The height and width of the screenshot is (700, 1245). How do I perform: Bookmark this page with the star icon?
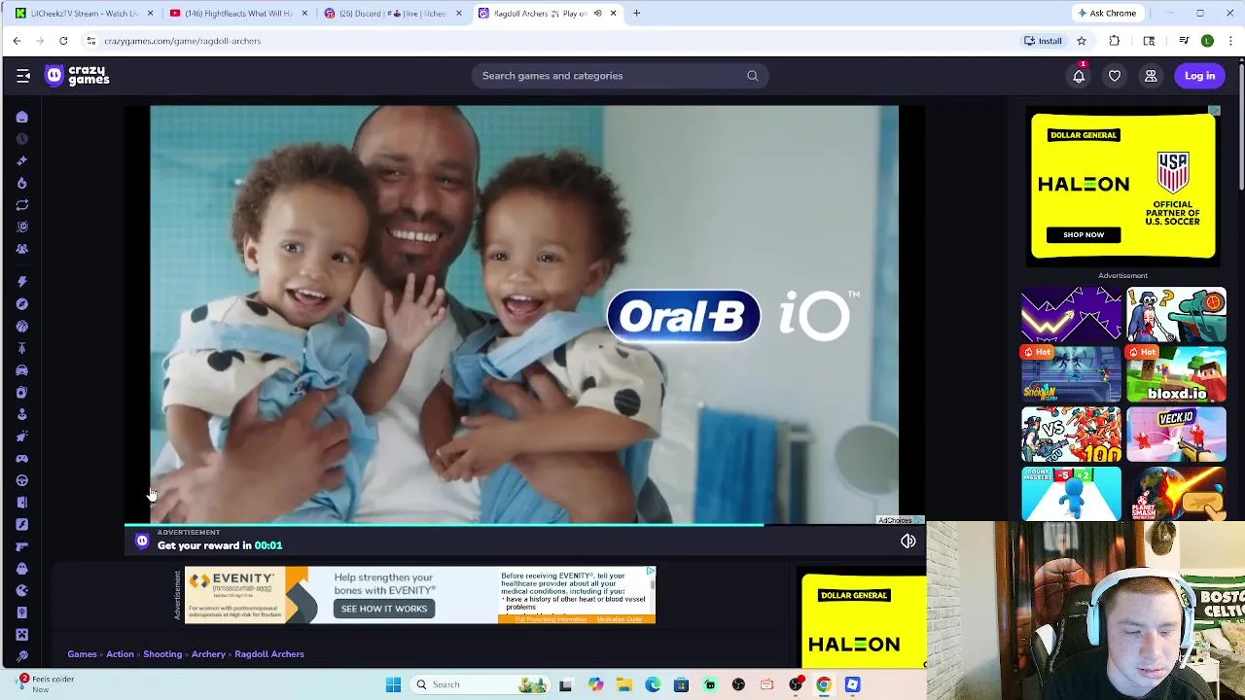pyautogui.click(x=1082, y=41)
